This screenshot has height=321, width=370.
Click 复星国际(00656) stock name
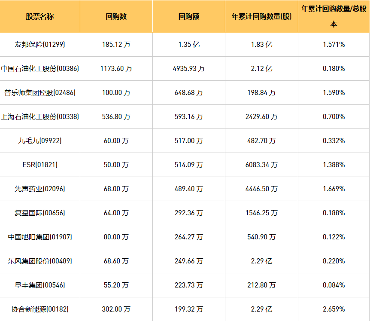40,213
